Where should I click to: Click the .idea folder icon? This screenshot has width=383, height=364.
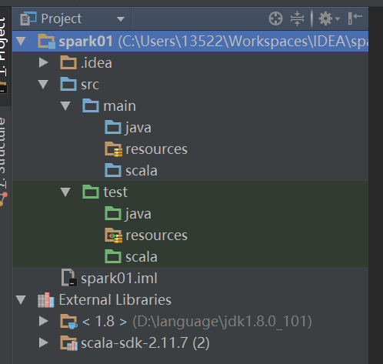68,62
